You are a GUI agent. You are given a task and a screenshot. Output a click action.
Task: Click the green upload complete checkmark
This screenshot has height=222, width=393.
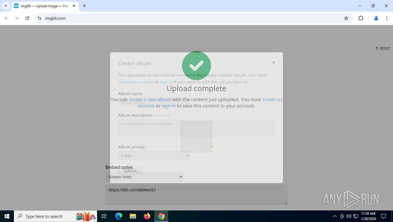point(196,66)
